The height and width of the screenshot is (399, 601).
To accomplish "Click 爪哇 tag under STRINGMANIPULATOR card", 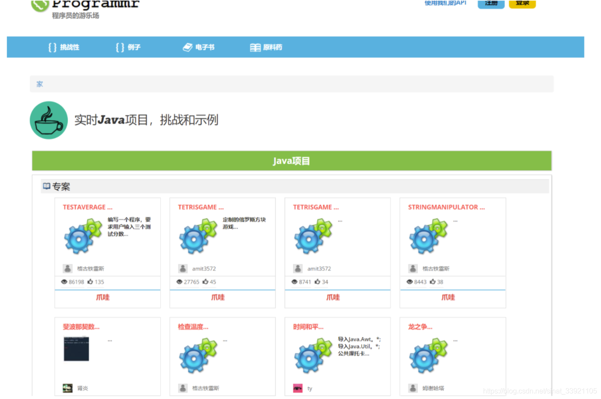I will [x=448, y=297].
